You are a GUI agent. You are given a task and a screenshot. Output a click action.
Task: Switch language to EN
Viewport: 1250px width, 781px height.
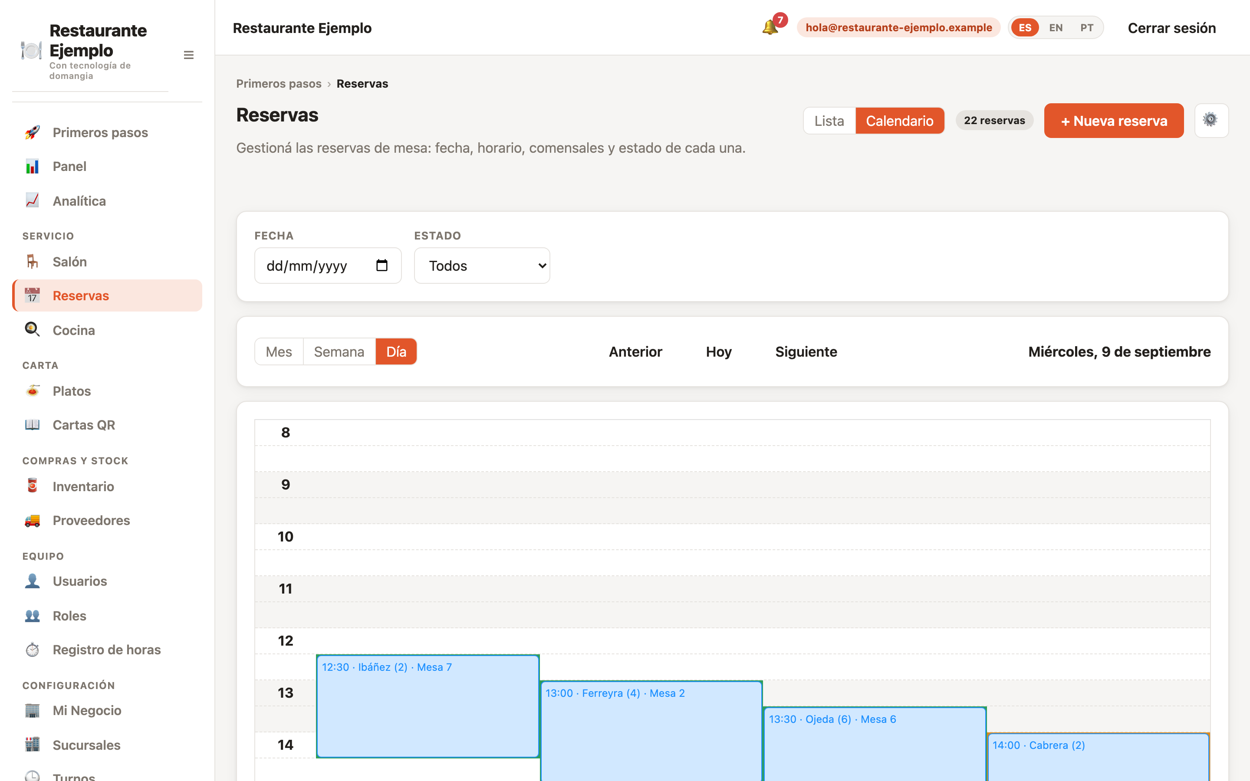[x=1056, y=27]
